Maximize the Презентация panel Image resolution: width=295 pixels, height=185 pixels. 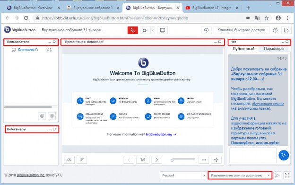click(220, 42)
